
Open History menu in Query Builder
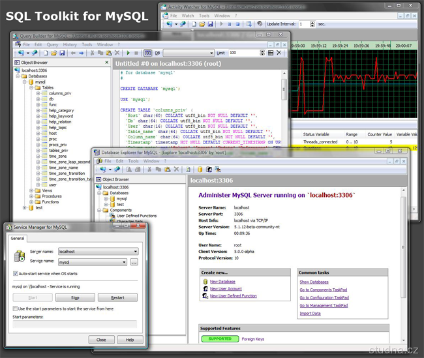click(x=70, y=44)
